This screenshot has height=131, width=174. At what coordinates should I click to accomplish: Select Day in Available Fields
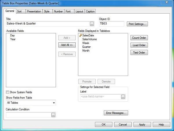tap(12, 35)
